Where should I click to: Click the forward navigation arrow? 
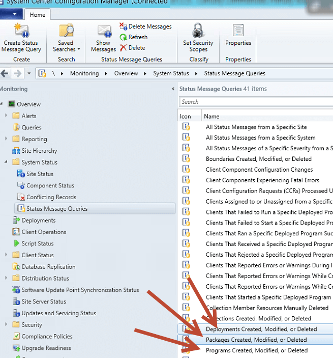[x=18, y=73]
